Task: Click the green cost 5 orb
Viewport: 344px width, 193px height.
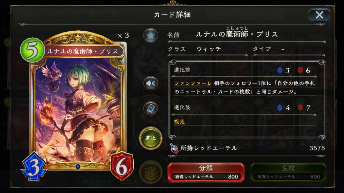Action: 33,49
